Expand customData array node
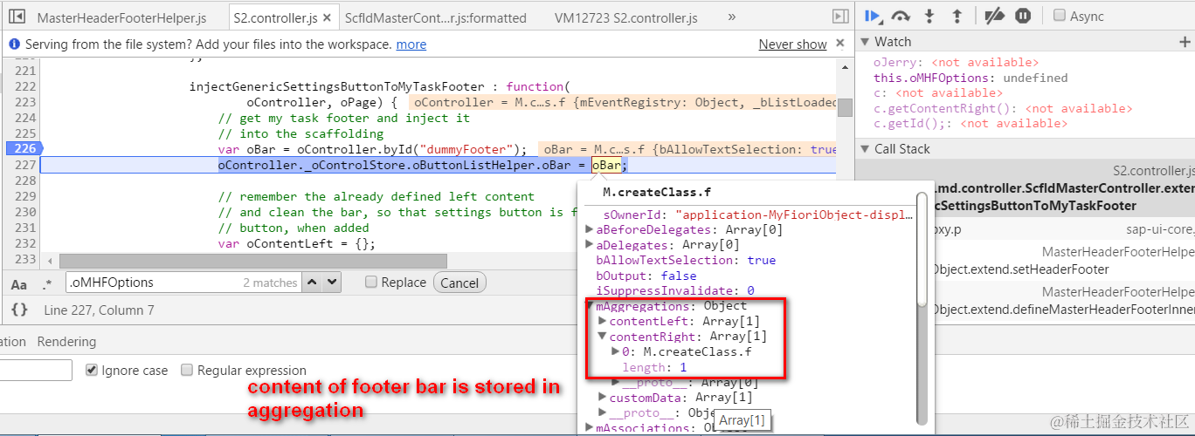Screen dimensions: 1195x436 coord(603,398)
